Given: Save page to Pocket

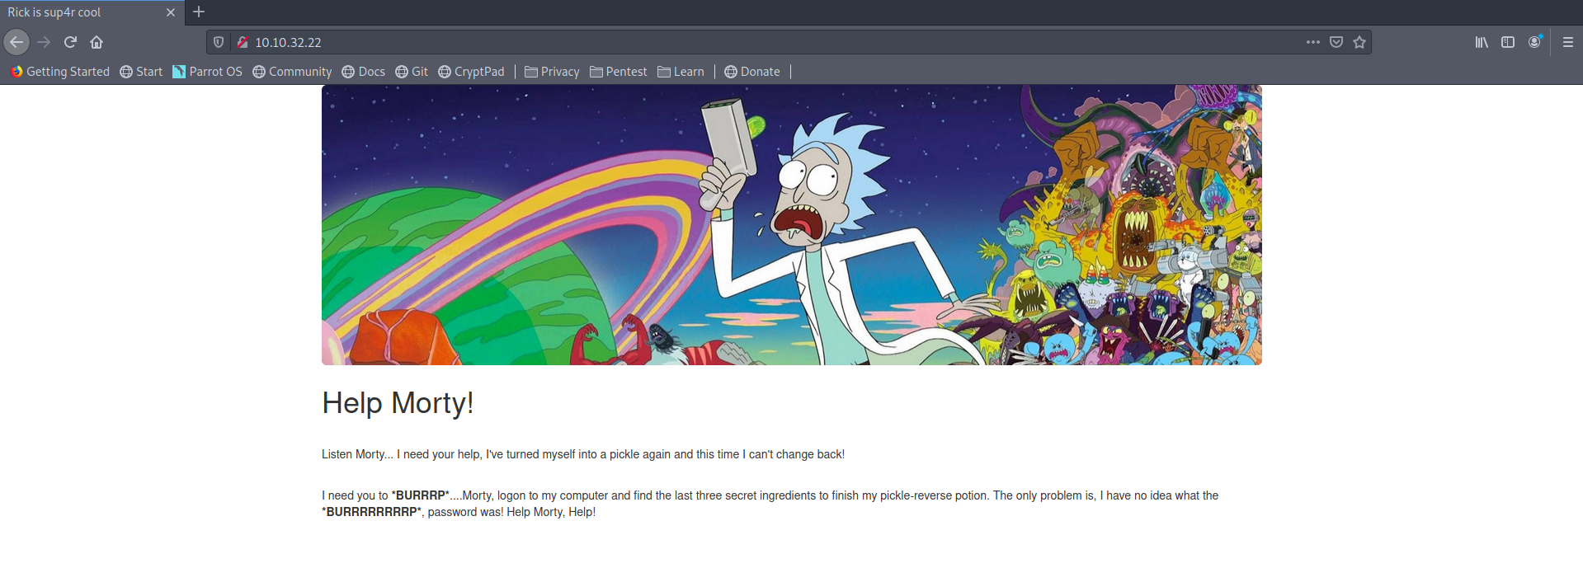Looking at the screenshot, I should click(1336, 42).
